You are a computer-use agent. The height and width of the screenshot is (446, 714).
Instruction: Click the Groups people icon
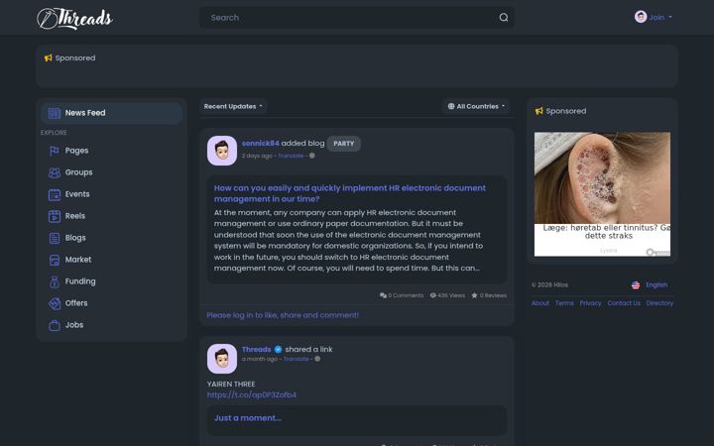pos(55,172)
